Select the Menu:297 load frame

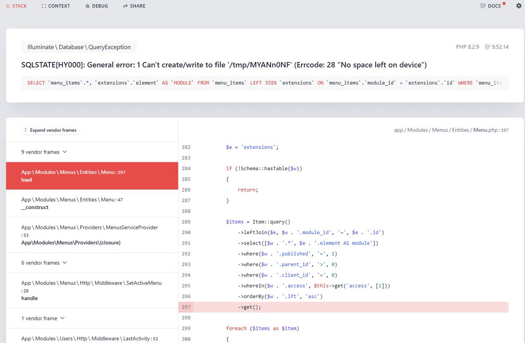92,176
